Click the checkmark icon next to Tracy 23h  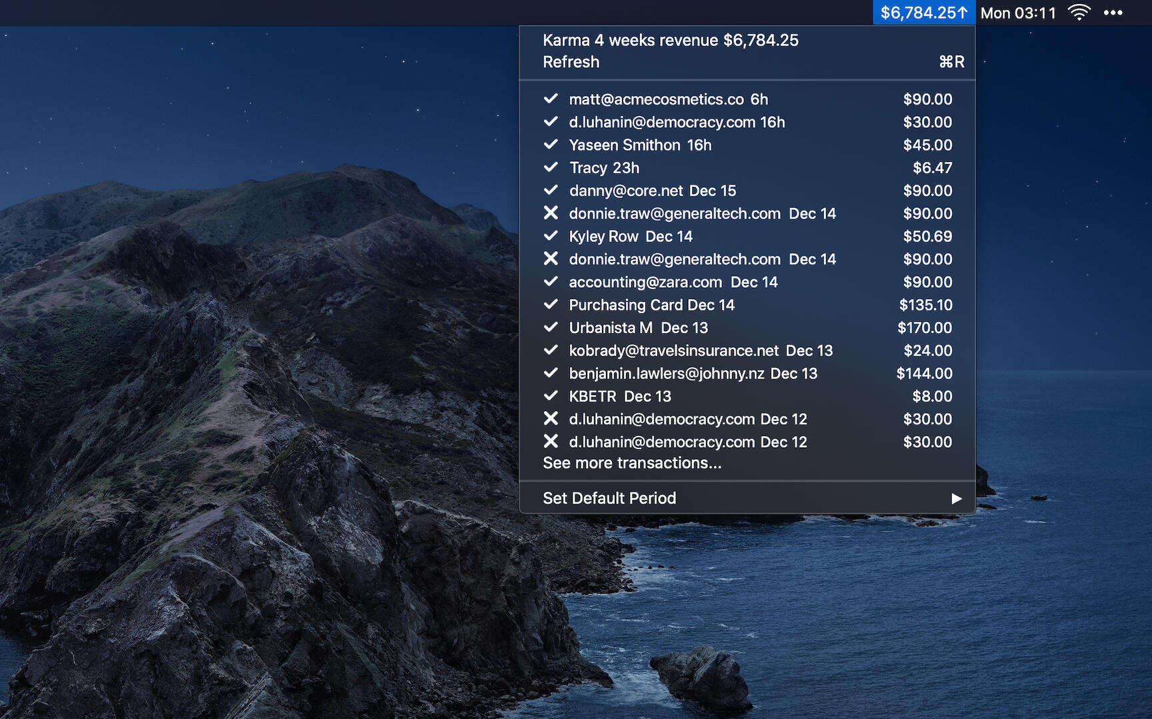[x=551, y=168]
